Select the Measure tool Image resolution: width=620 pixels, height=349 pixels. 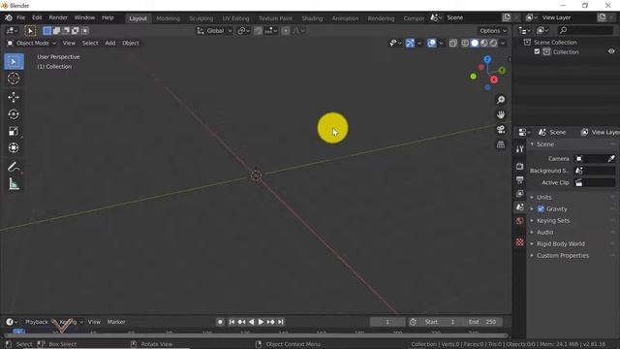pos(14,184)
